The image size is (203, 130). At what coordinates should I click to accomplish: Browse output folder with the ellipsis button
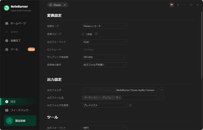tap(162, 90)
